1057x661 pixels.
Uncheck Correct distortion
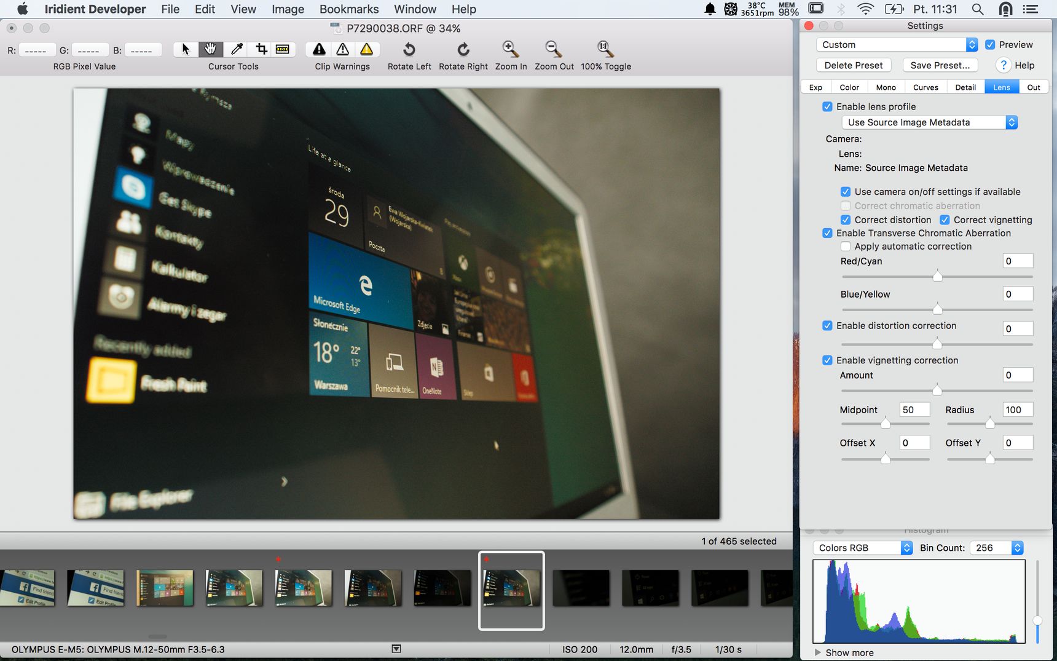846,220
